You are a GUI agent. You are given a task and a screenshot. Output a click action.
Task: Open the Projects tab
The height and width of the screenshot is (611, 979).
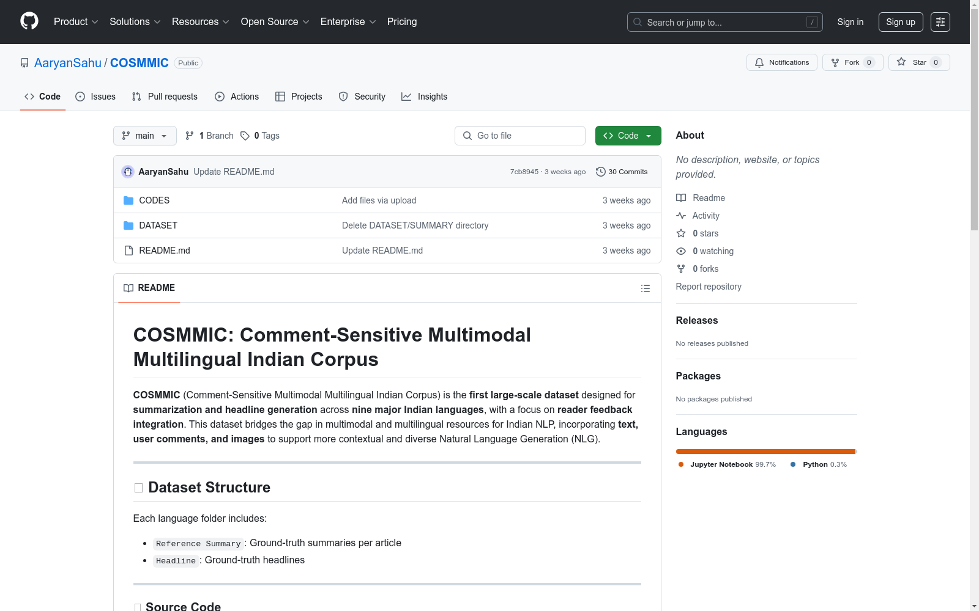pos(299,97)
